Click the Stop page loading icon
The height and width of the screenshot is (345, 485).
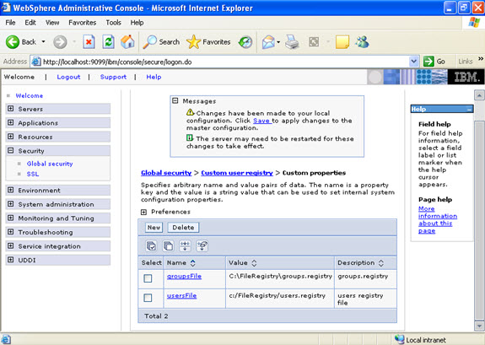coord(89,42)
